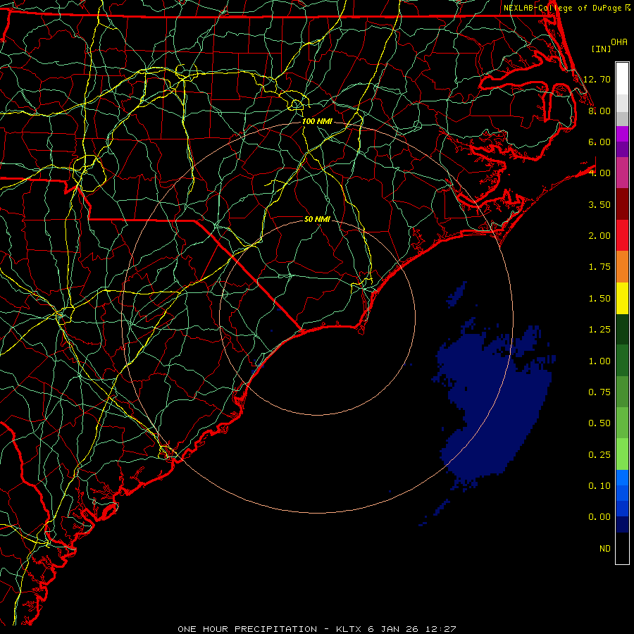
Task: Click the yellow legend swatch
Action: (622, 298)
